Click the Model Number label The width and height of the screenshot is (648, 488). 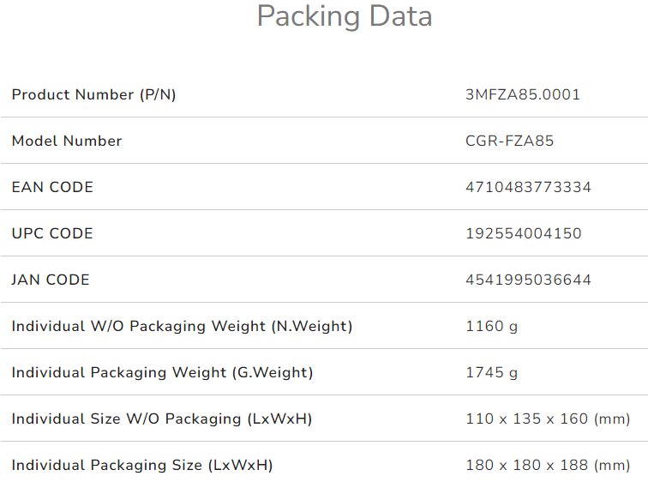click(x=67, y=141)
